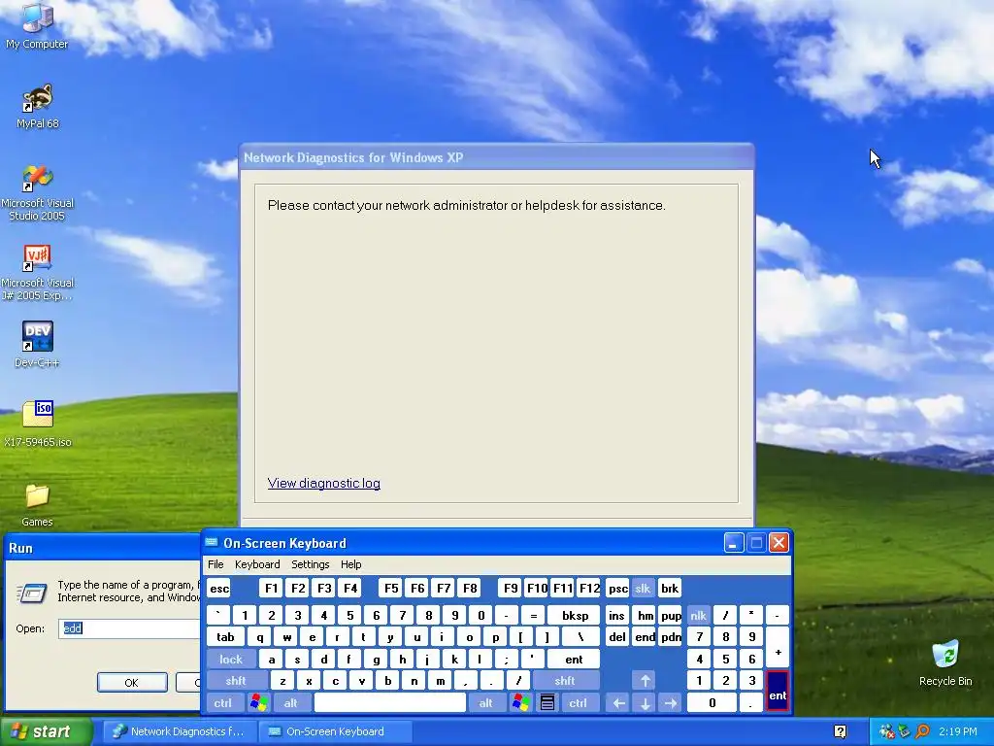Select the Dev-C++ desktop shortcut
This screenshot has height=746, width=994.
pyautogui.click(x=37, y=345)
